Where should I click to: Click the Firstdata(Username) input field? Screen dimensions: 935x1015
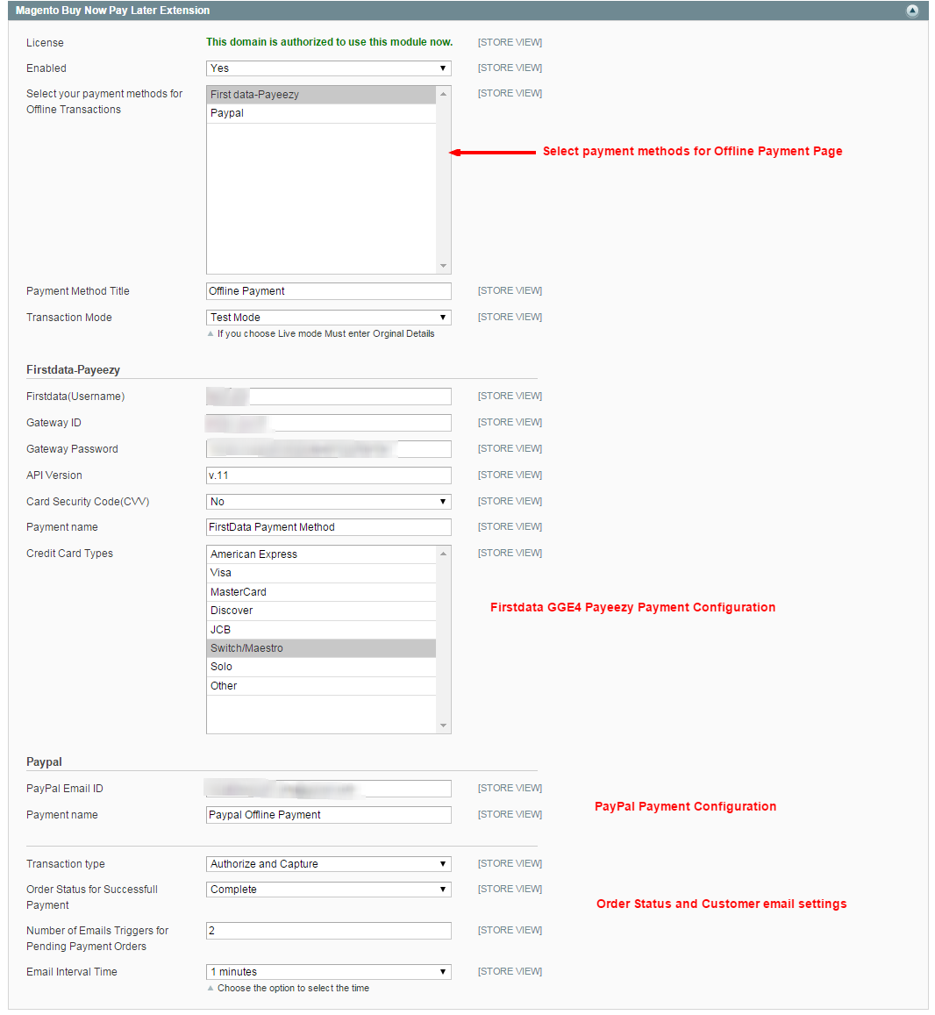coord(329,397)
